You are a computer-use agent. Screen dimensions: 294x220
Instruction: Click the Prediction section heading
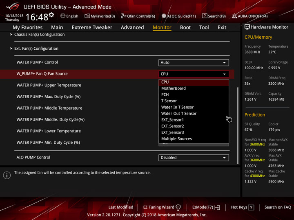(255, 114)
